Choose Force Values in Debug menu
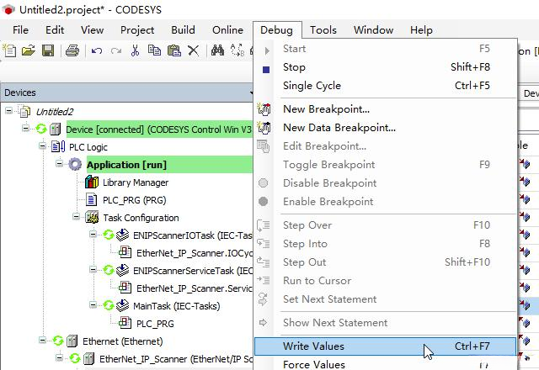 click(x=385, y=364)
